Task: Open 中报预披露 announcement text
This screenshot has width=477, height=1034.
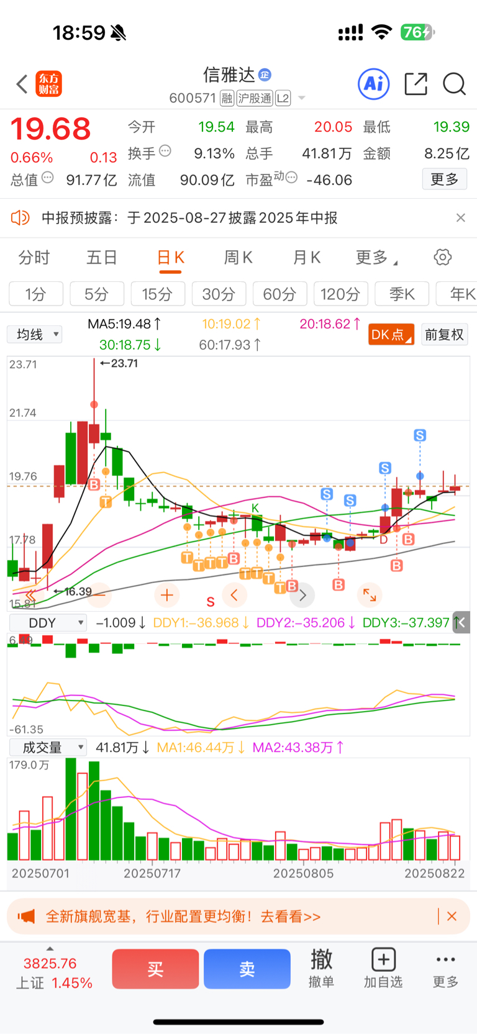Action: point(189,217)
